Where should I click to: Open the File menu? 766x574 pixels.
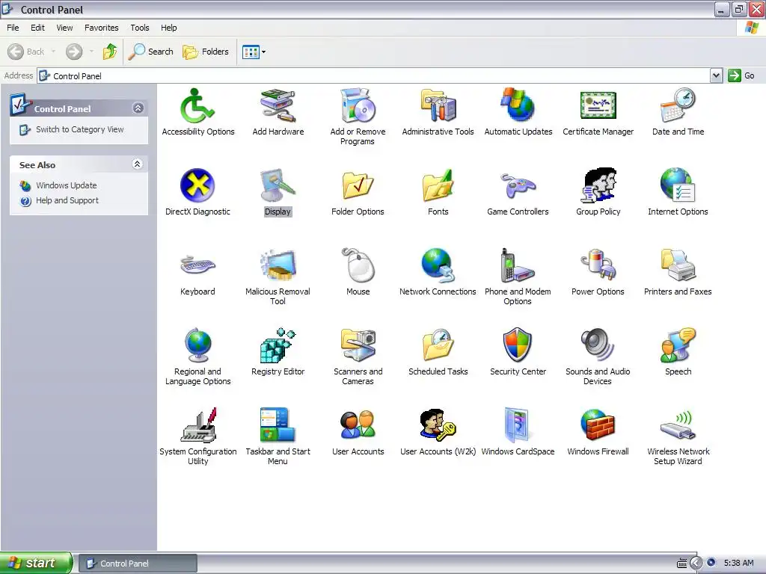click(x=13, y=28)
